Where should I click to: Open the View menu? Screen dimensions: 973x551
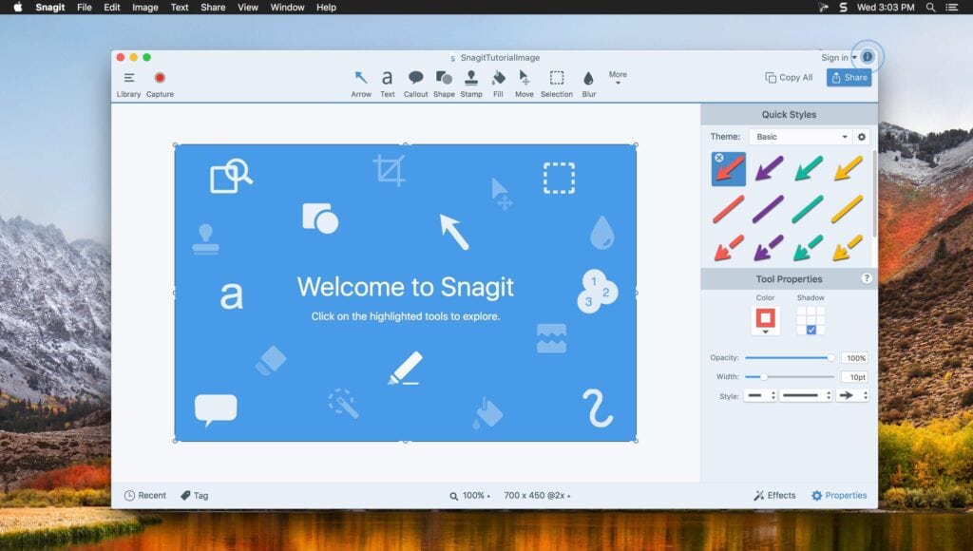pos(248,8)
